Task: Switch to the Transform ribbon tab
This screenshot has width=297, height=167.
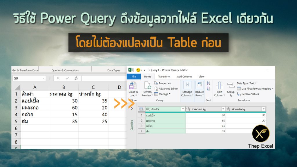Action: pos(164,77)
